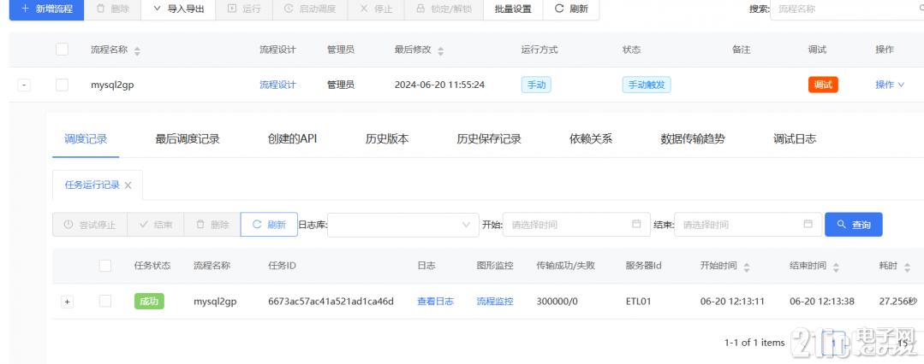
Task: Click the green 成功 status tag
Action: click(x=149, y=301)
